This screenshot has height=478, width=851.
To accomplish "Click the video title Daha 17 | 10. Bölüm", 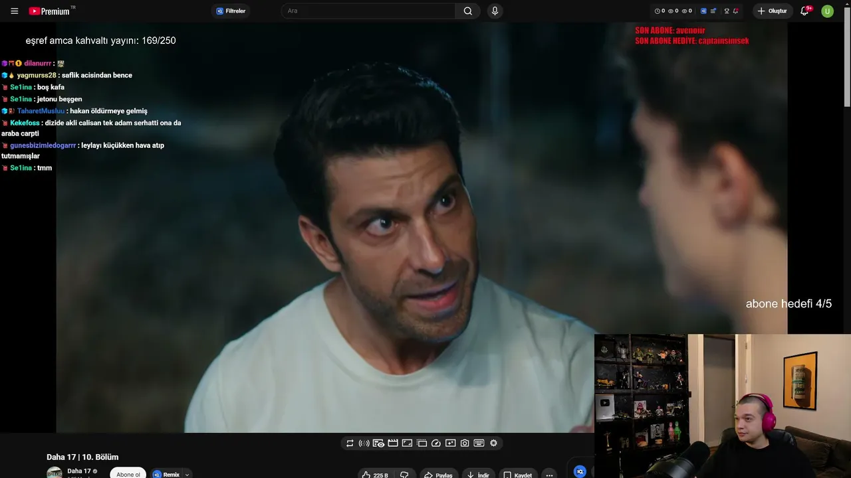I will point(82,457).
